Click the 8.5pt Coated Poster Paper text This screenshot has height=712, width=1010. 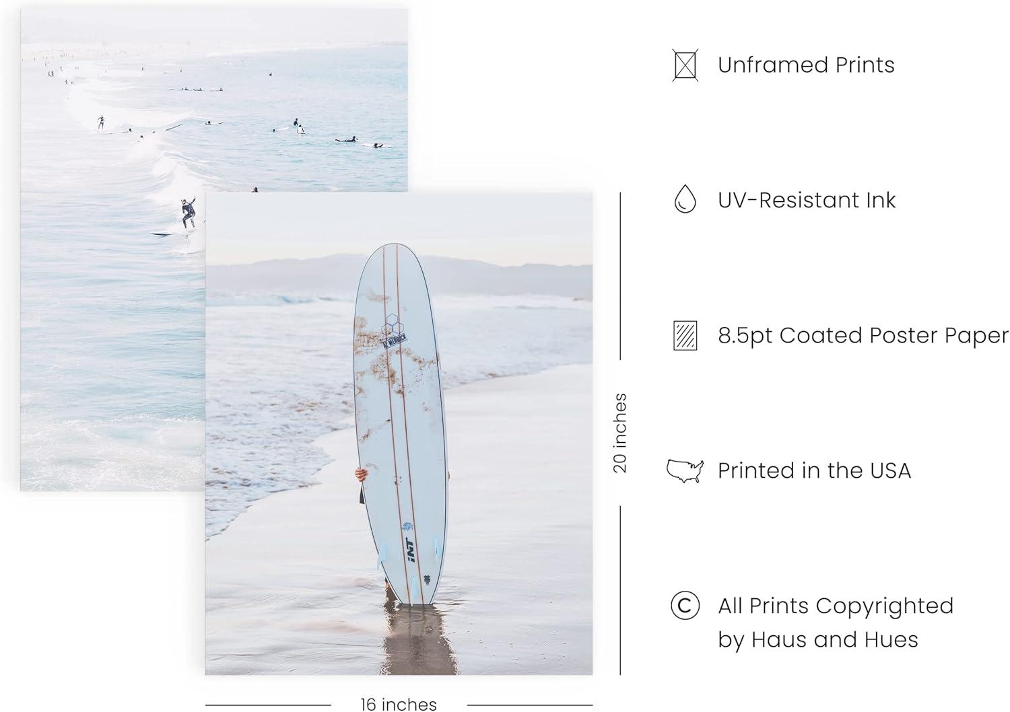click(x=863, y=335)
